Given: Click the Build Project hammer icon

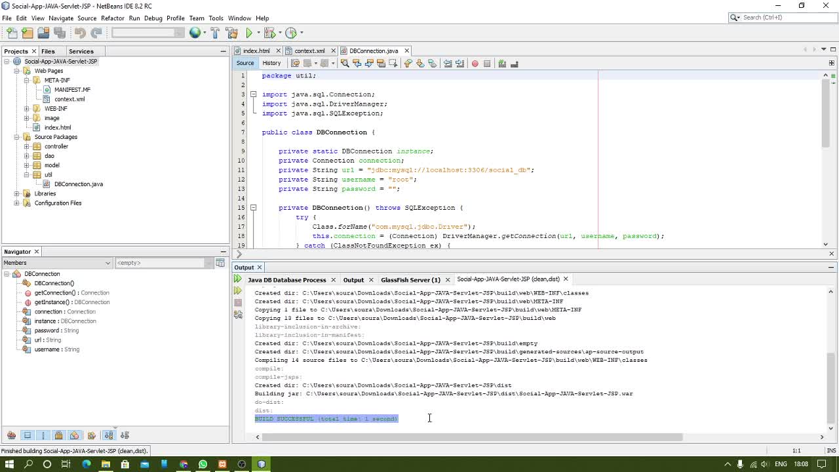Looking at the screenshot, I should [215, 32].
